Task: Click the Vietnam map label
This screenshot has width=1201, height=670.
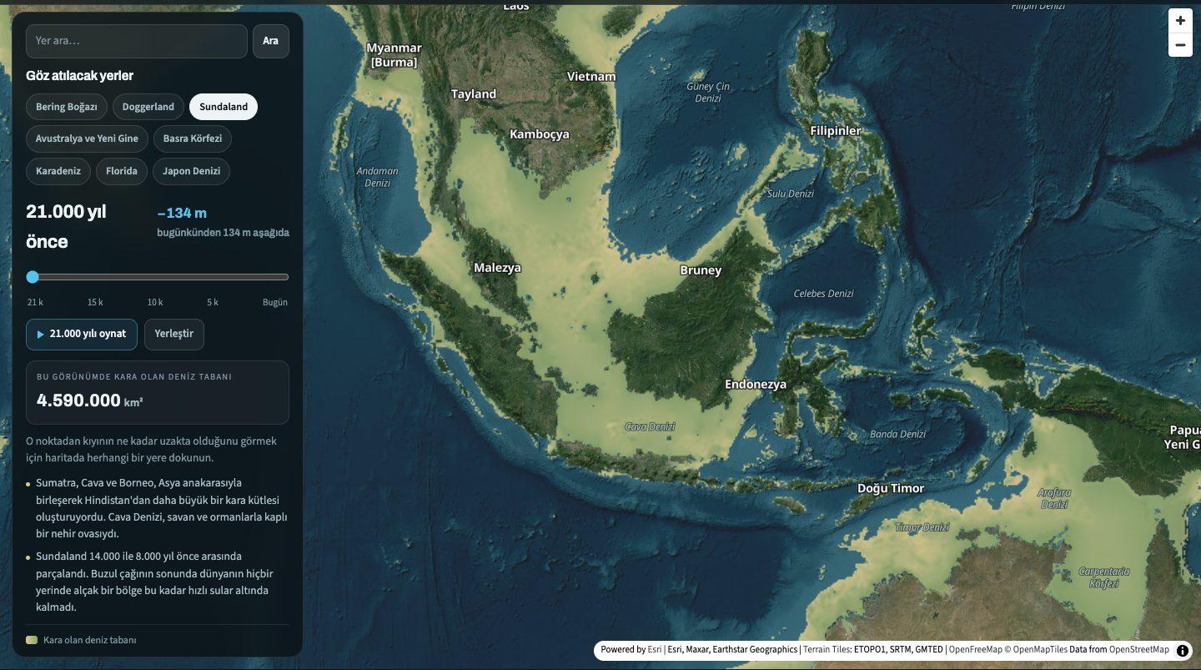Action: pos(591,77)
